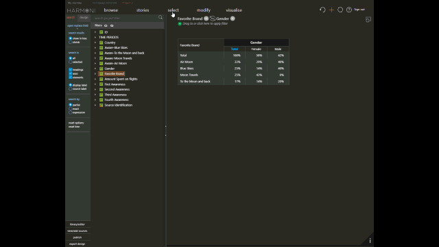Select the 'exact' search-by radio button
Viewport: 439px width, 247px height.
pyautogui.click(x=70, y=108)
